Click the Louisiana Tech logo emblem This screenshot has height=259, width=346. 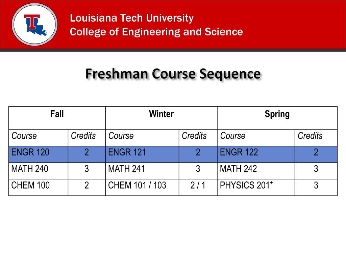tap(35, 24)
